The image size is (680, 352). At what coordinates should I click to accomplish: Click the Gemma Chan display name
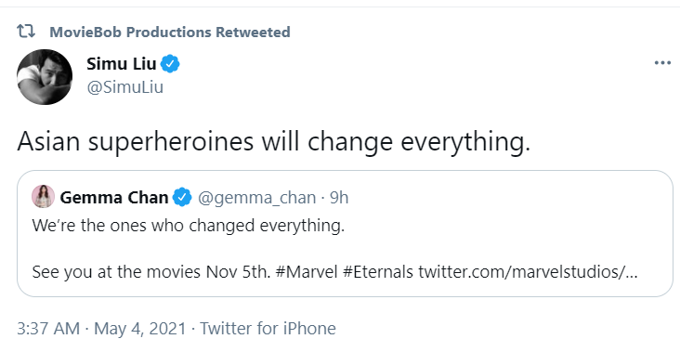click(x=114, y=197)
